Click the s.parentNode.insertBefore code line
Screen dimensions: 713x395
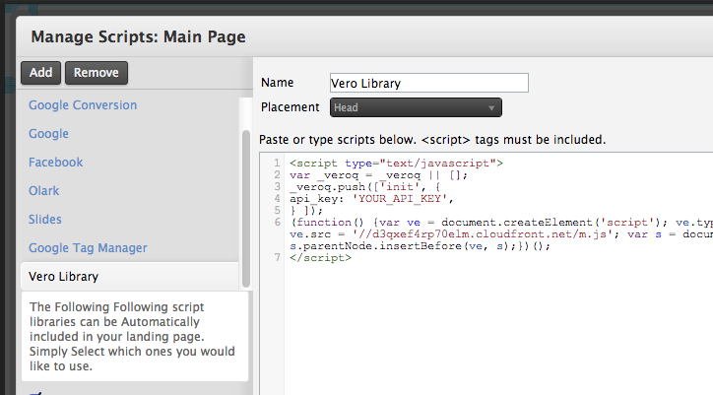click(420, 245)
